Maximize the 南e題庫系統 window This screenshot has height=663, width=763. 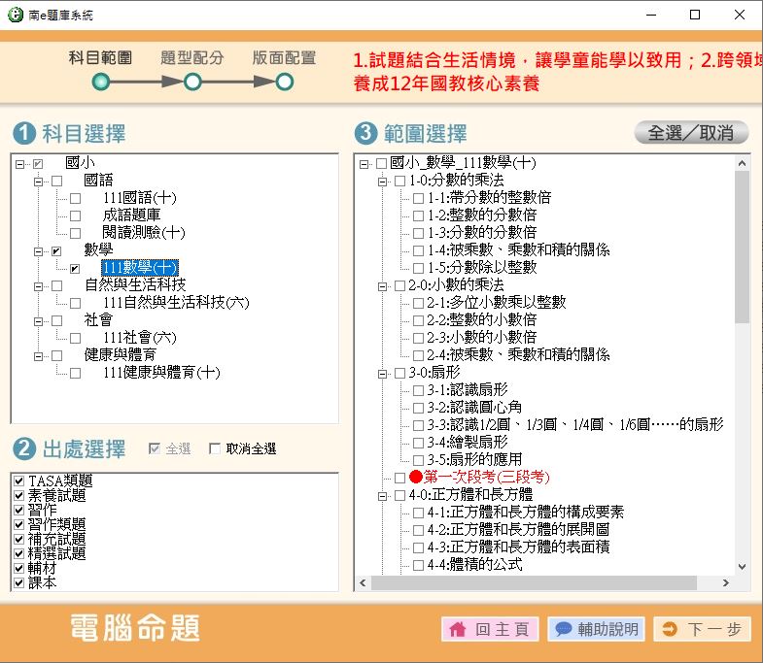pos(695,15)
